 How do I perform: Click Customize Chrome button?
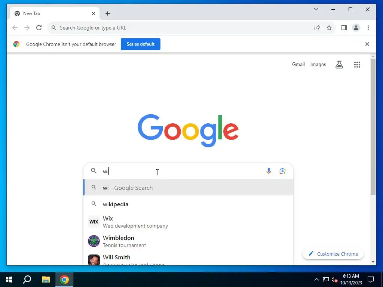tap(333, 254)
